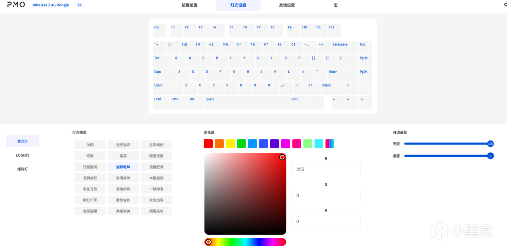The height and width of the screenshot is (247, 507).
Task: Select the LWin key on keyboard layout
Action: (x=179, y=103)
